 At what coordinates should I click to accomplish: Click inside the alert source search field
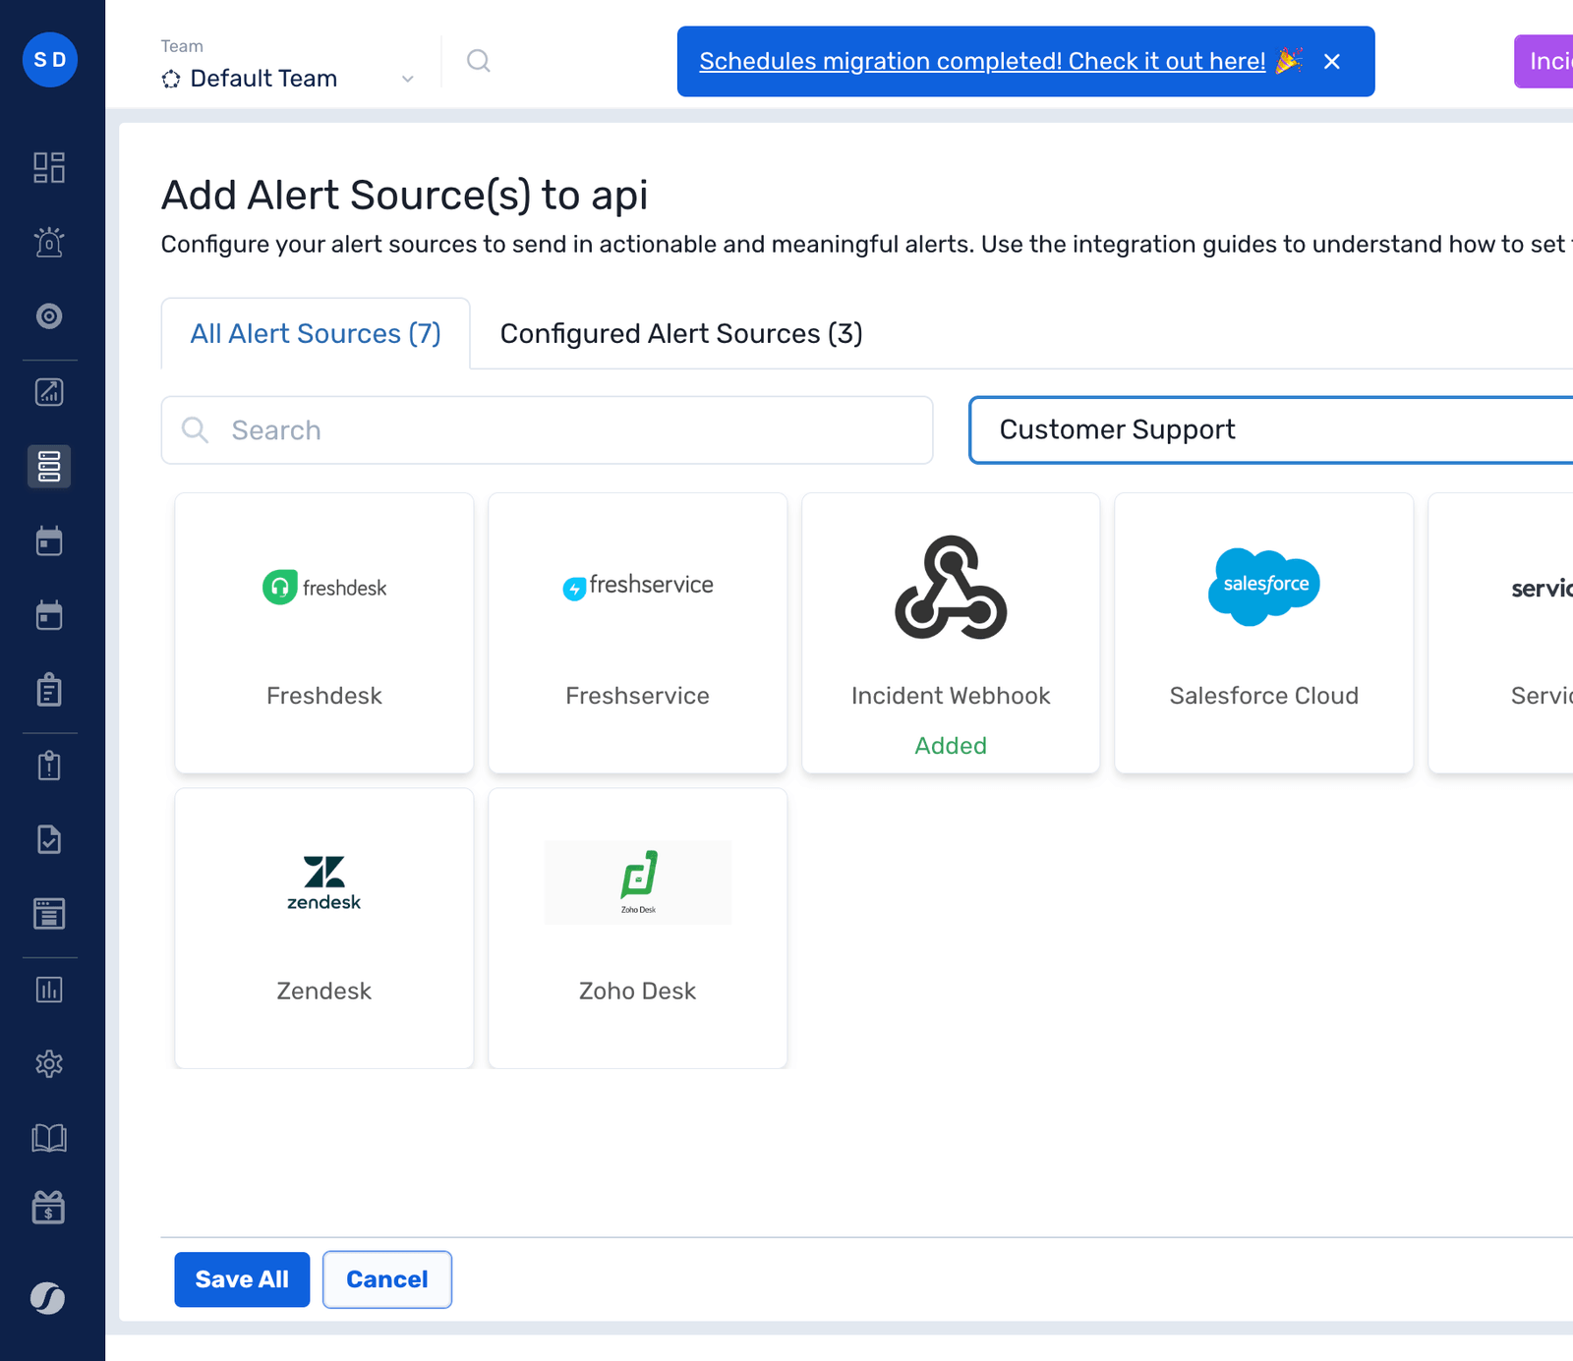tap(547, 430)
